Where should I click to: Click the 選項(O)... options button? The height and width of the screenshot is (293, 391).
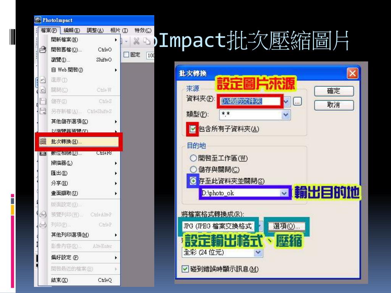tap(286, 226)
